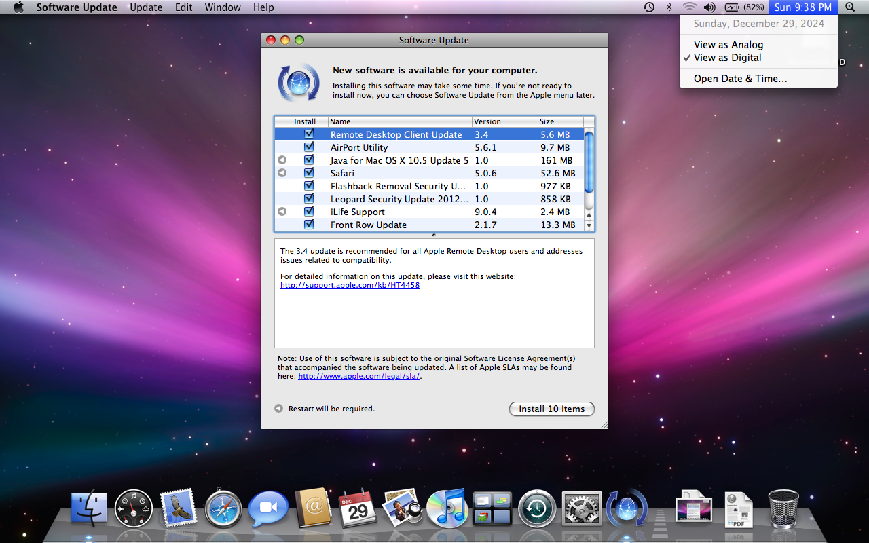
Task: Choose Open Date & Time… menu item
Action: [x=758, y=79]
